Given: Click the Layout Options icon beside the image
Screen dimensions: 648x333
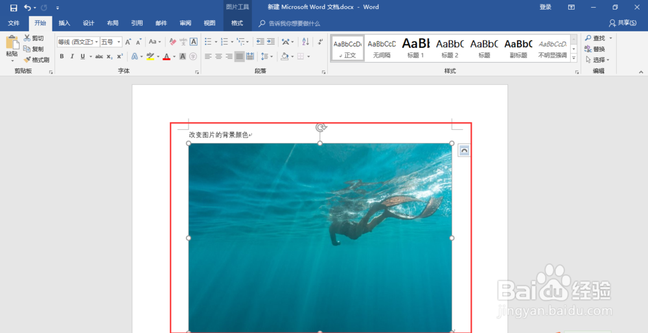Looking at the screenshot, I should [x=464, y=151].
